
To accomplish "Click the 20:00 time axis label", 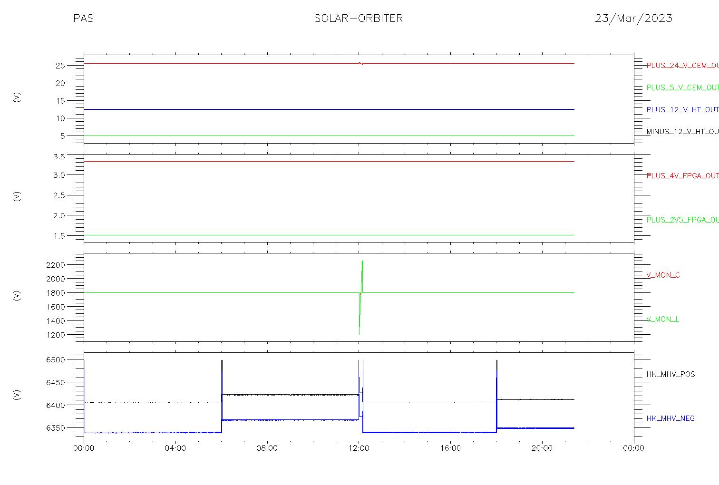I will click(x=542, y=448).
